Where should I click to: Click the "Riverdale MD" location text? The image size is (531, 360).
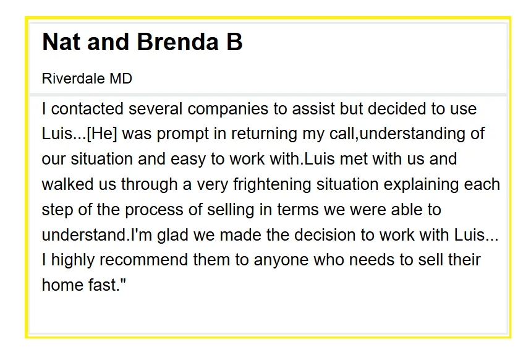point(87,79)
